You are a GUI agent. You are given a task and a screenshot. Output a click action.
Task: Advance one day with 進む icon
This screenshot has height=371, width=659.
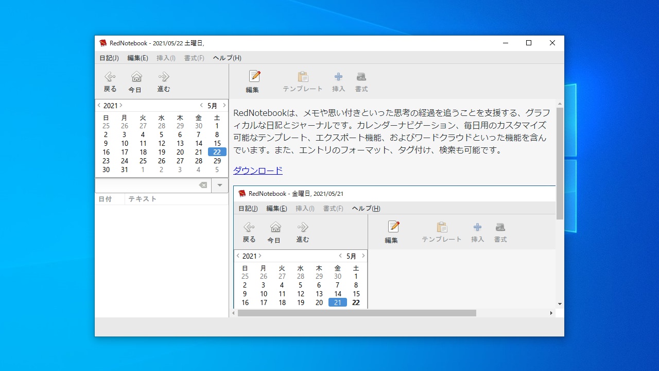tap(164, 77)
